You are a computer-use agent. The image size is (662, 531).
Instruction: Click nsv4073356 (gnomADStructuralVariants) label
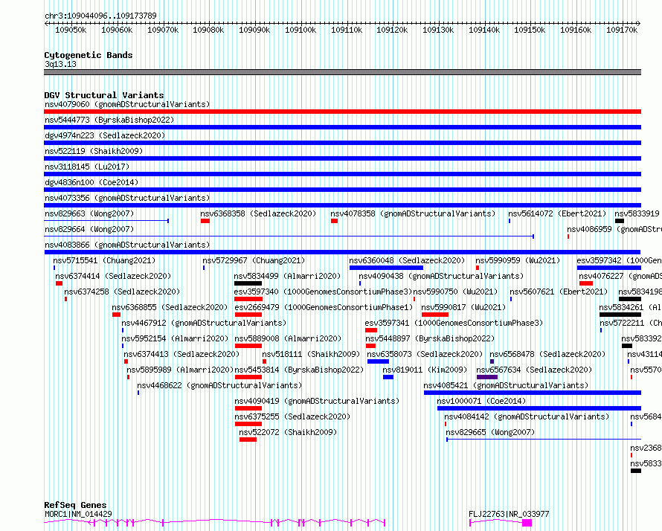tap(127, 198)
